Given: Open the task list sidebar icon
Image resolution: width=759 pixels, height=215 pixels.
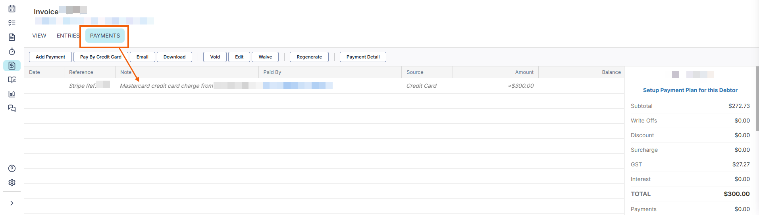Looking at the screenshot, I should pos(12,23).
